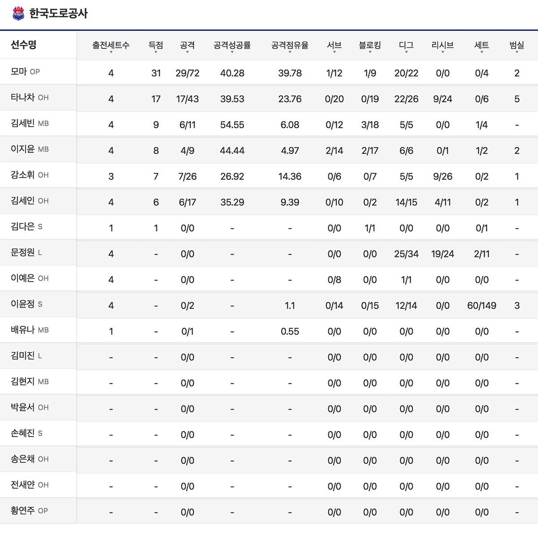Sort table by 블로킹 column
The width and height of the screenshot is (538, 542).
pyautogui.click(x=370, y=46)
